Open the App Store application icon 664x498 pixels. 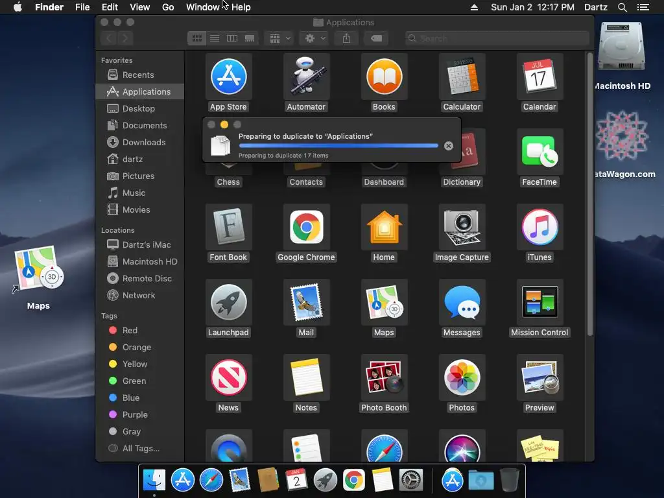coord(229,77)
